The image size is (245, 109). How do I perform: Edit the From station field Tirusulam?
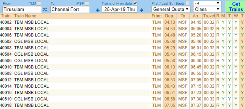[x=22, y=10]
